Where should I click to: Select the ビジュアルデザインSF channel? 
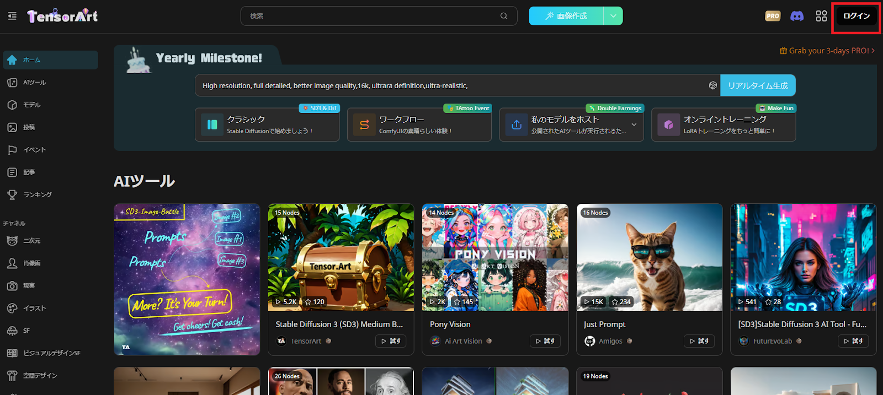pos(50,353)
